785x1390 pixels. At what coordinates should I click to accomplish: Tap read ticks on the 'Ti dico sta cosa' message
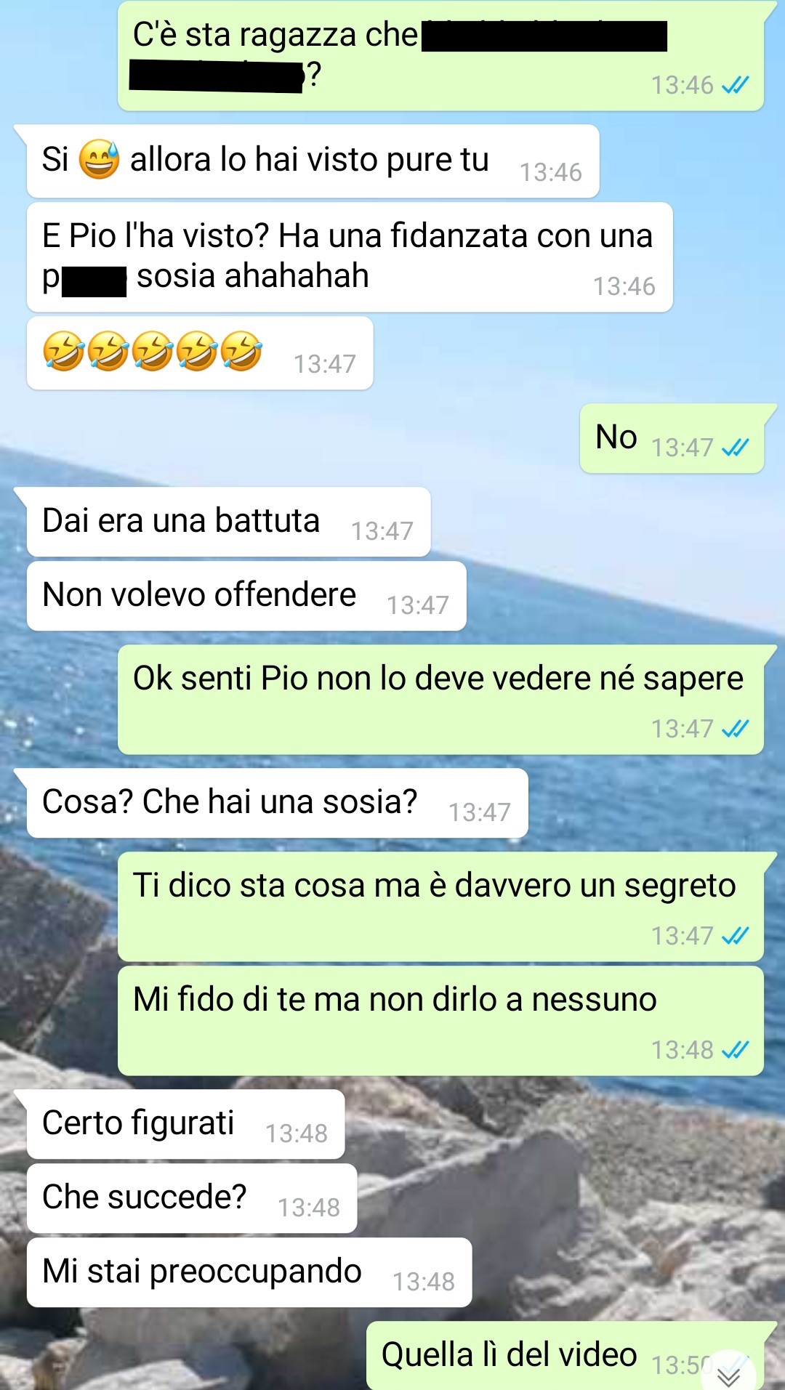(735, 936)
